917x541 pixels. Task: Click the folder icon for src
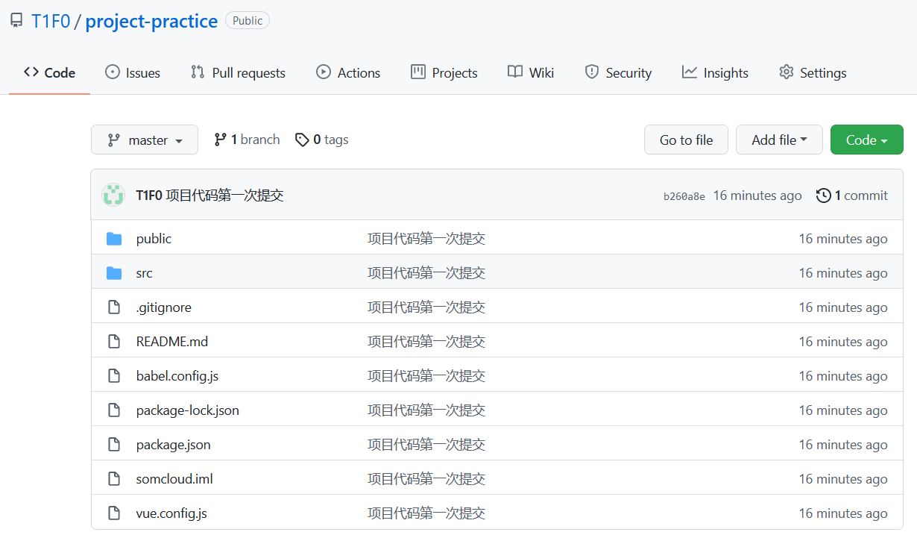click(114, 273)
